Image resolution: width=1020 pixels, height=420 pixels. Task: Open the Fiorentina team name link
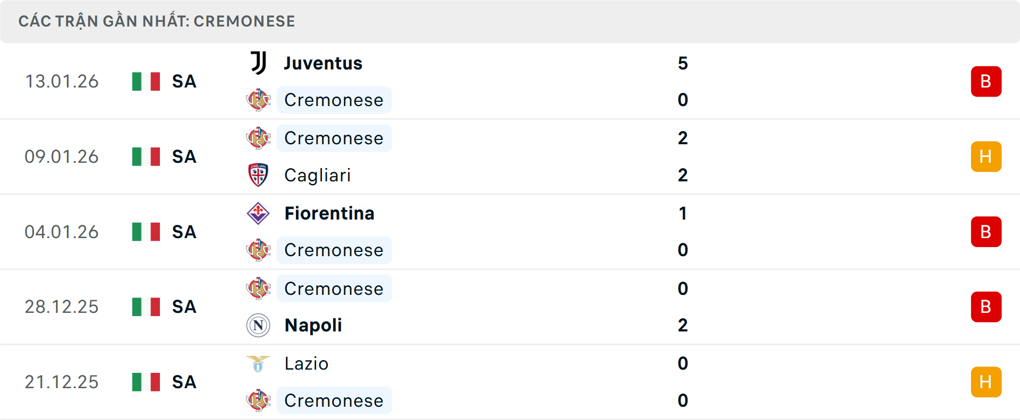pos(329,213)
